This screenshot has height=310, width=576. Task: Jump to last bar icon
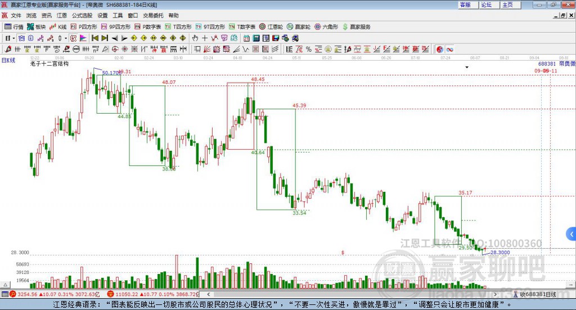105,38
